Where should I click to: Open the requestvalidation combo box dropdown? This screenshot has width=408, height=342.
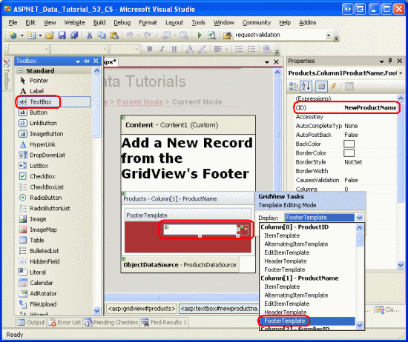pos(329,35)
